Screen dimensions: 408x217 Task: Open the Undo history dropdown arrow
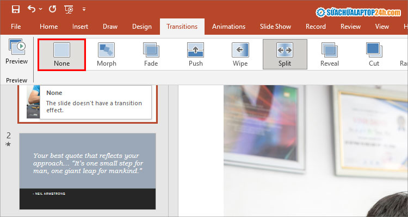point(41,9)
